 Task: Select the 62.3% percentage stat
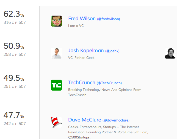coord(14,14)
